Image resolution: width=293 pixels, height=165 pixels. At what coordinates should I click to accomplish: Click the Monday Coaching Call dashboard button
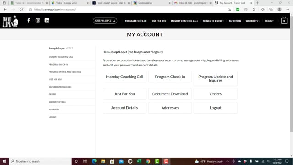[125, 77]
